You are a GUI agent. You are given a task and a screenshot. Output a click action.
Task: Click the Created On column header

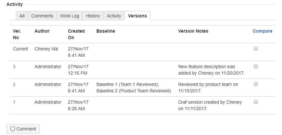pyautogui.click(x=76, y=34)
